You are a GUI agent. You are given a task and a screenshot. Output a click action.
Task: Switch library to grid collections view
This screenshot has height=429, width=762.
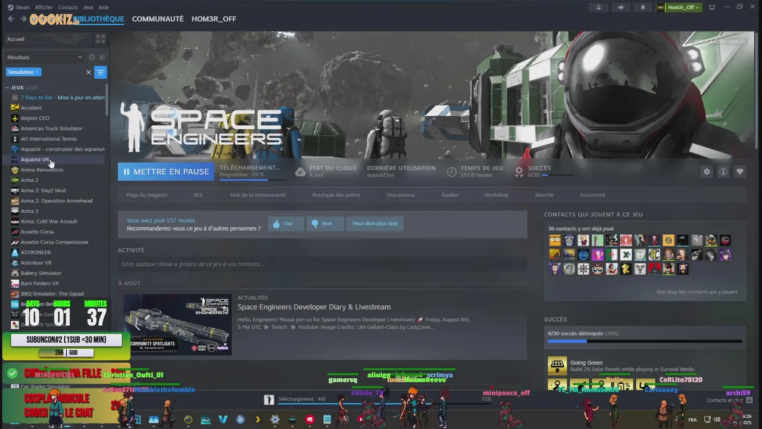[x=100, y=39]
